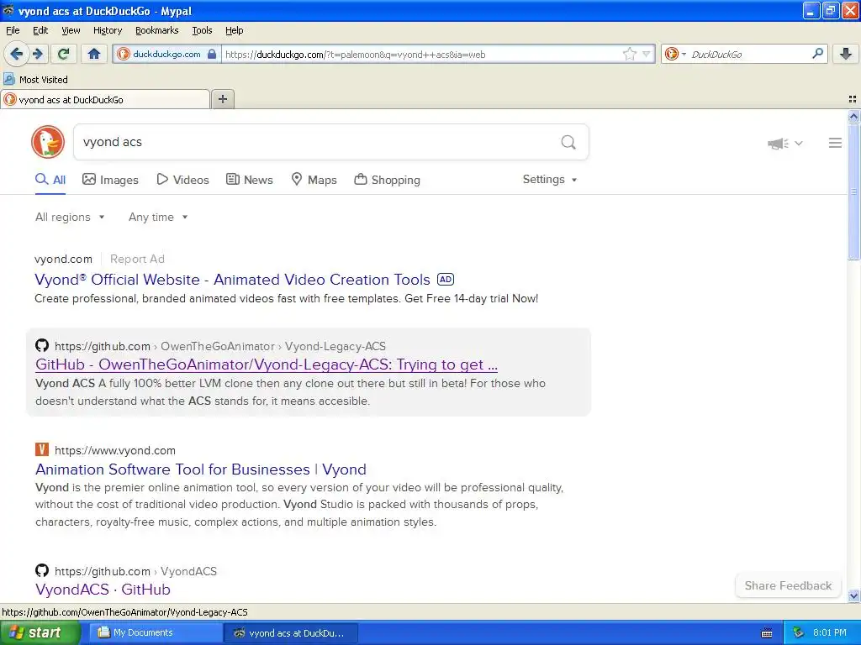The image size is (861, 645).
Task: Click the browser Forward arrow
Action: (x=38, y=54)
